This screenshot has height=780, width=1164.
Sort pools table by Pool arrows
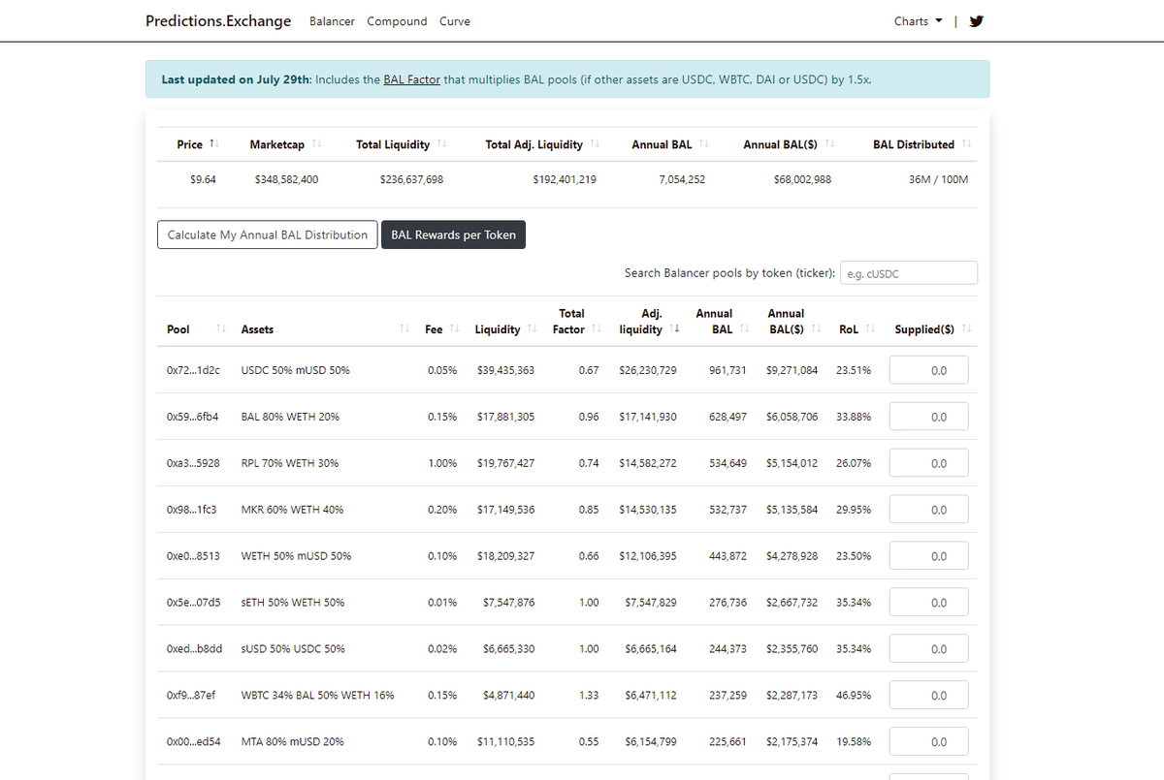(221, 329)
